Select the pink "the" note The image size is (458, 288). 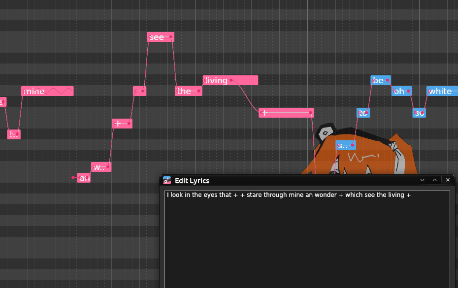coord(188,91)
